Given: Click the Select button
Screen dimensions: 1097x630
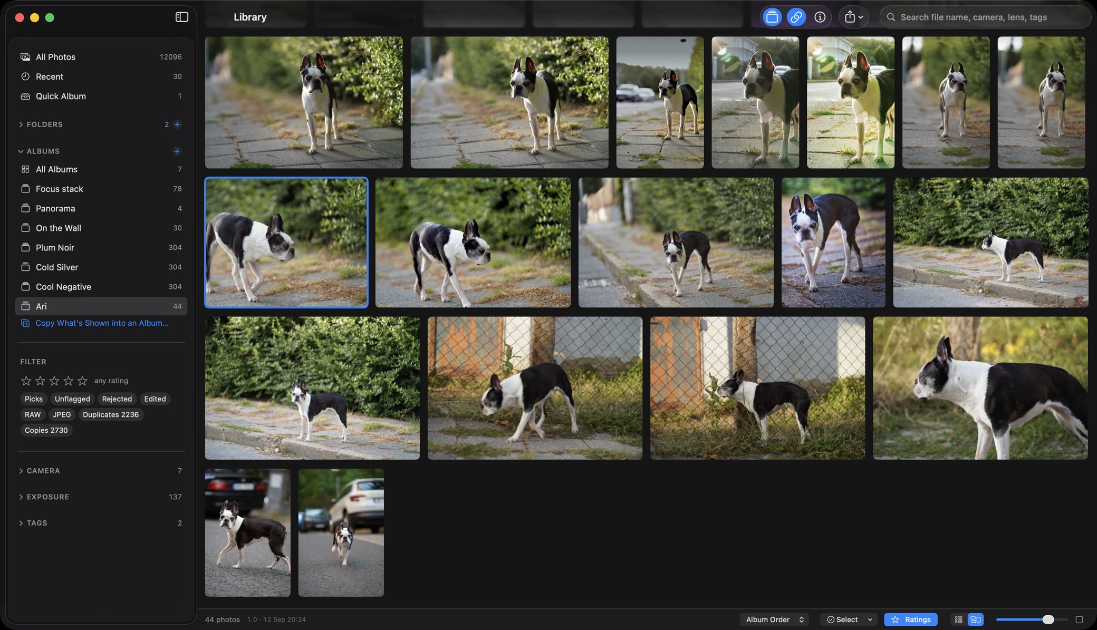Looking at the screenshot, I should [849, 619].
